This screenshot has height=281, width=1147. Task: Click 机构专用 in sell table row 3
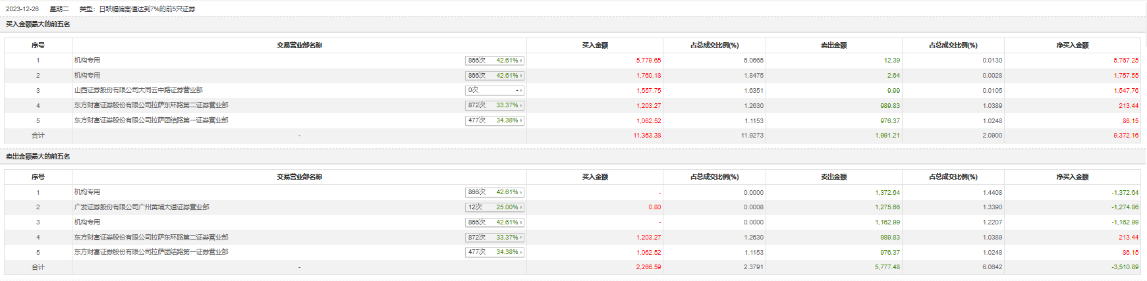tap(87, 222)
